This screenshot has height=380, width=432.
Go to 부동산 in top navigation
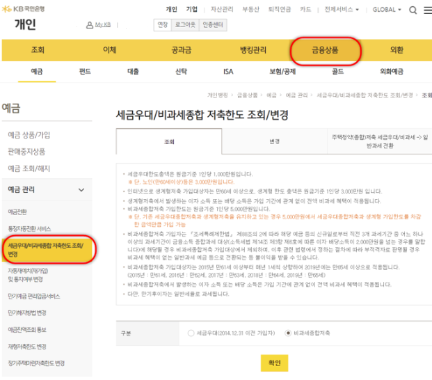tap(250, 9)
